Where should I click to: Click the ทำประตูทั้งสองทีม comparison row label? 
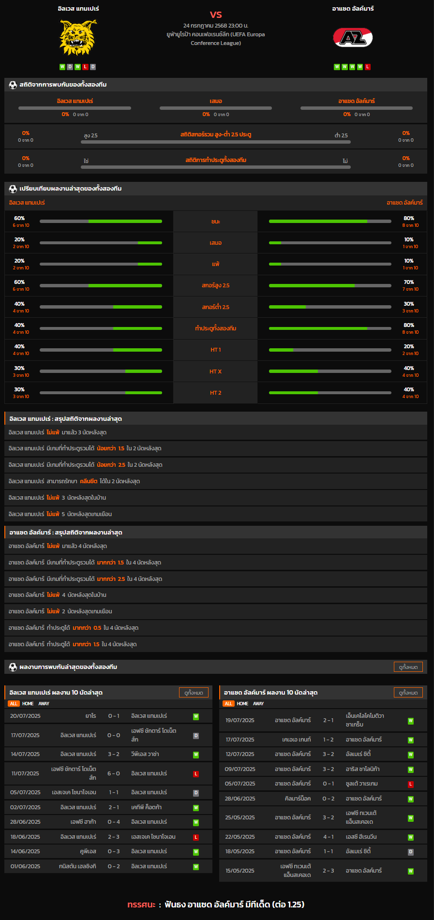(216, 328)
